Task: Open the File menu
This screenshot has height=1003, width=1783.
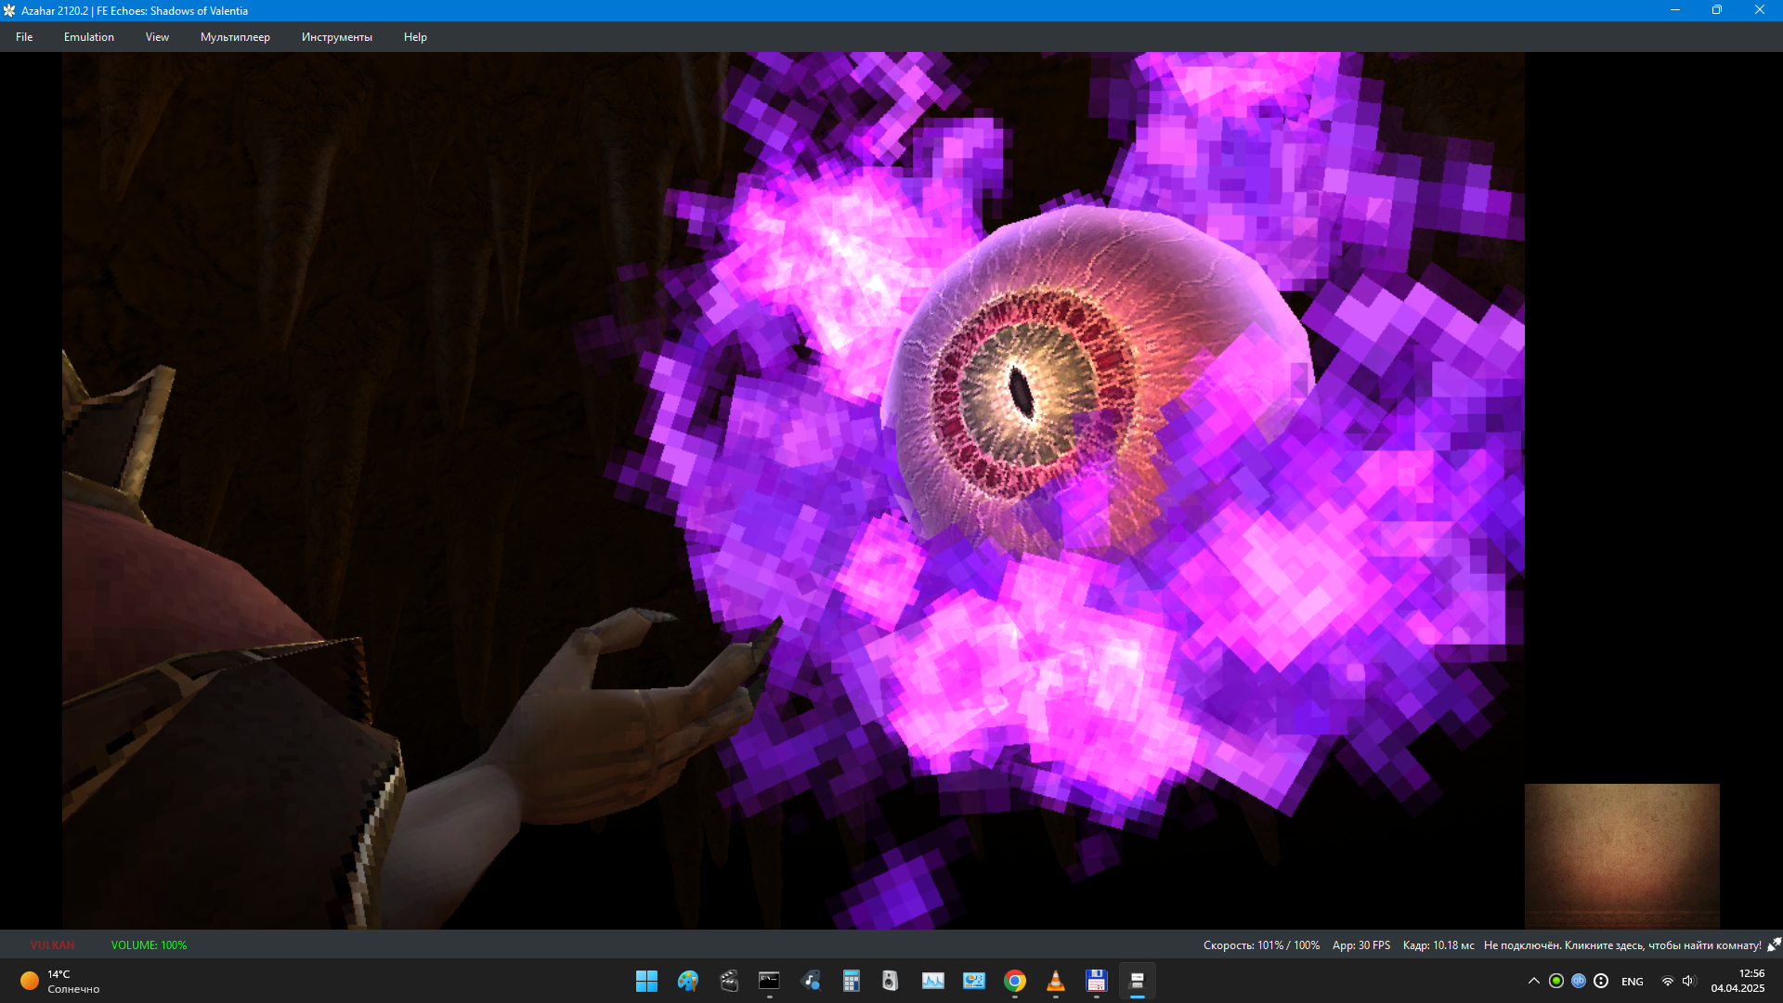Action: (x=24, y=37)
